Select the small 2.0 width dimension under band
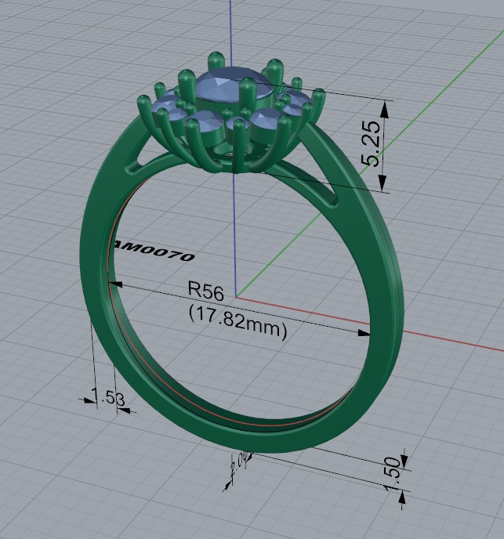This screenshot has height=539, width=504. pos(239,464)
